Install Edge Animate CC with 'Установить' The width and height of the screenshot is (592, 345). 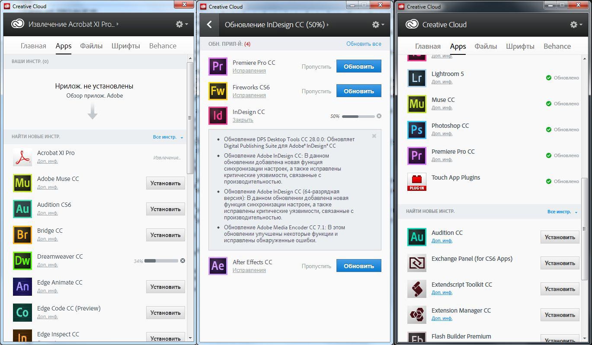(x=166, y=287)
